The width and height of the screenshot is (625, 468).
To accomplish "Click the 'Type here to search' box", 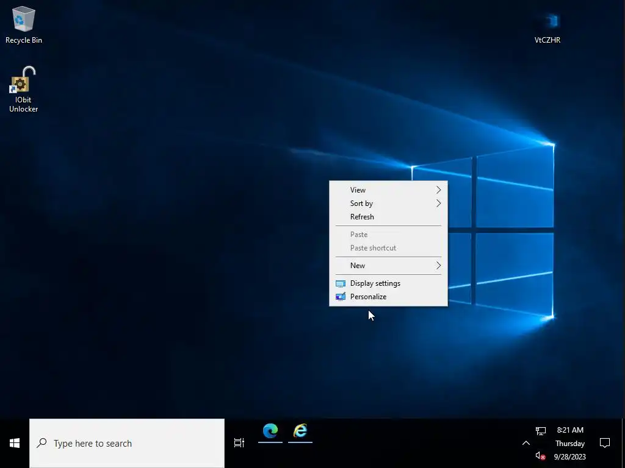I will [127, 444].
